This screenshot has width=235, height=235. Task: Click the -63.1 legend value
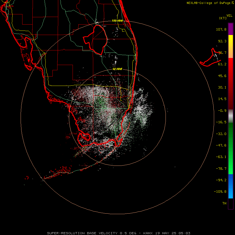point(221,157)
